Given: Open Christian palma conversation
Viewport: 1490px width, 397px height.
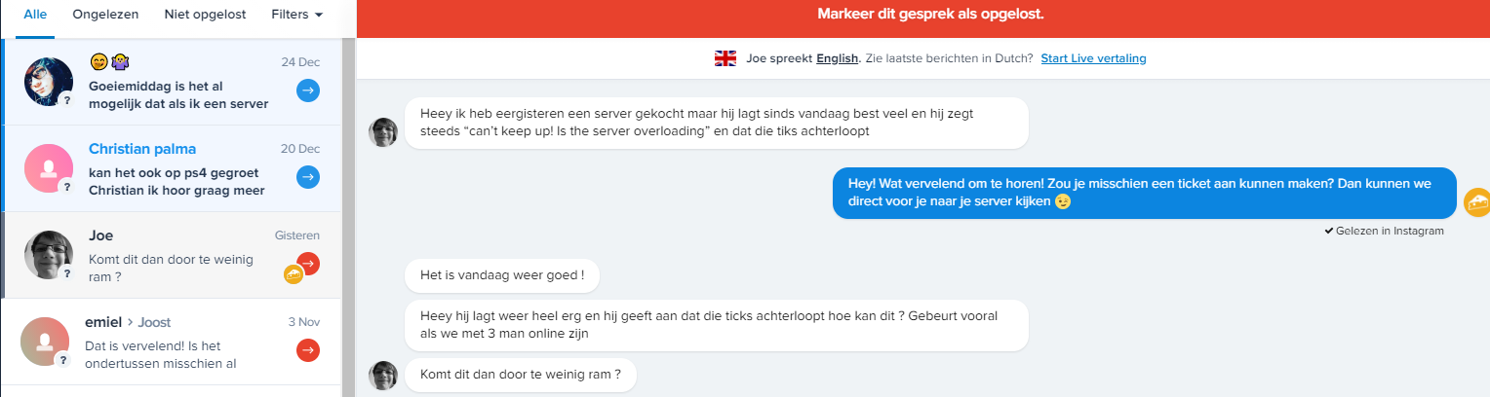Looking at the screenshot, I should click(x=176, y=169).
